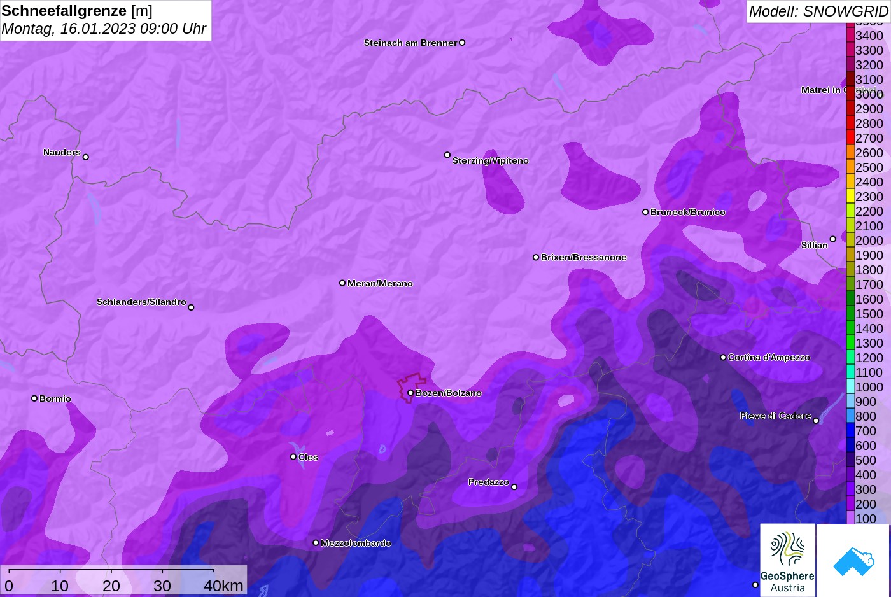Click the 3400 m legend color swatch
The width and height of the screenshot is (891, 597).
(850, 36)
